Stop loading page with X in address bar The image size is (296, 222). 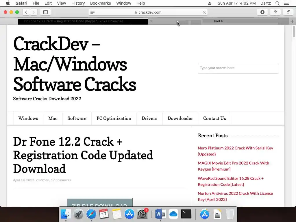click(204, 12)
